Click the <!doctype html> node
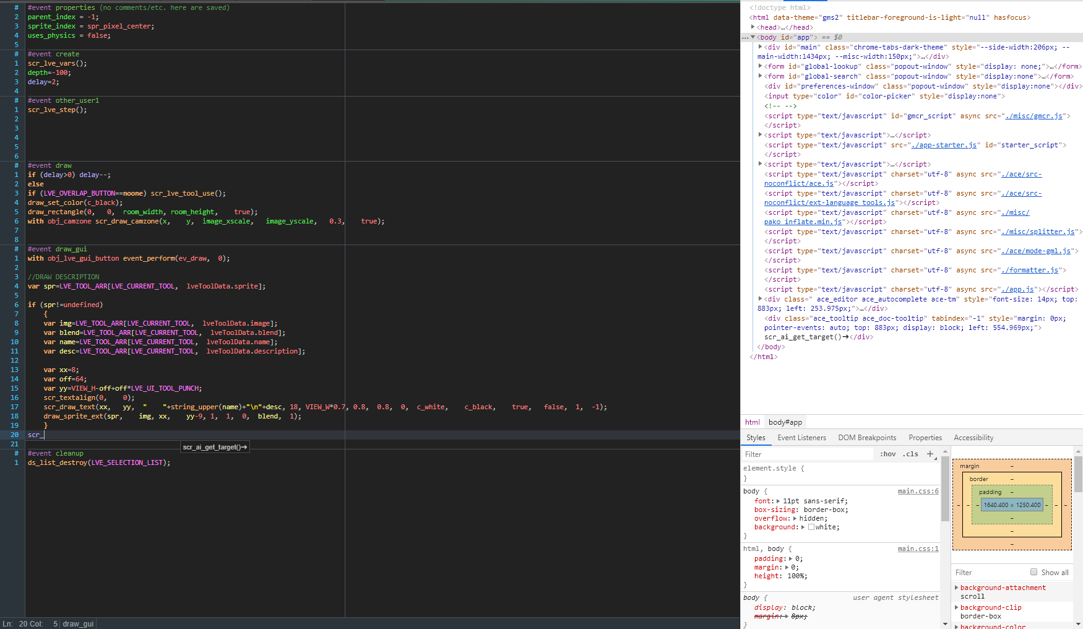1083x629 pixels. (780, 7)
